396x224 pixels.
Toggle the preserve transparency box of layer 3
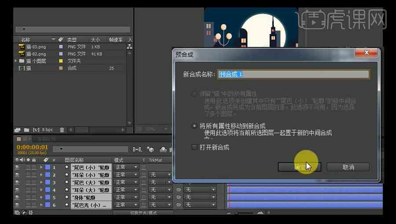(x=144, y=182)
